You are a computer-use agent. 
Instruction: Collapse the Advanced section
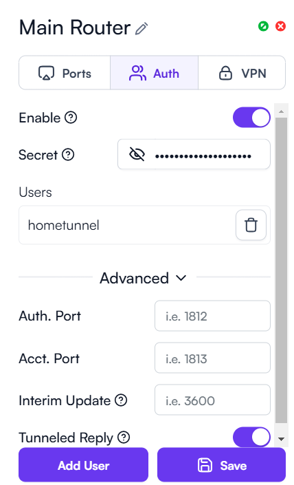144,278
